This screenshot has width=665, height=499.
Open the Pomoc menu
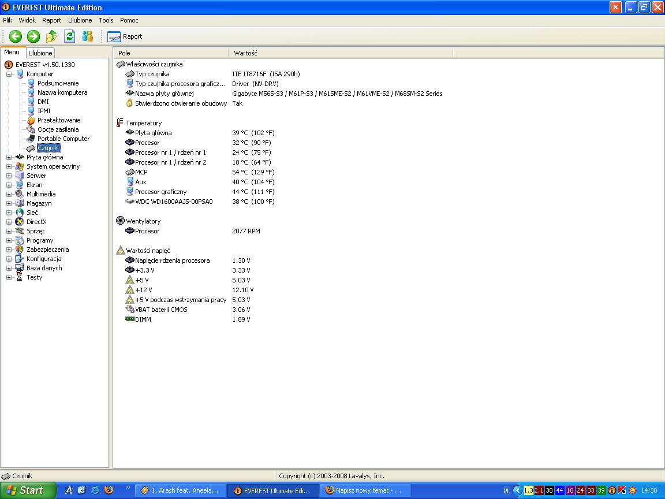point(129,20)
